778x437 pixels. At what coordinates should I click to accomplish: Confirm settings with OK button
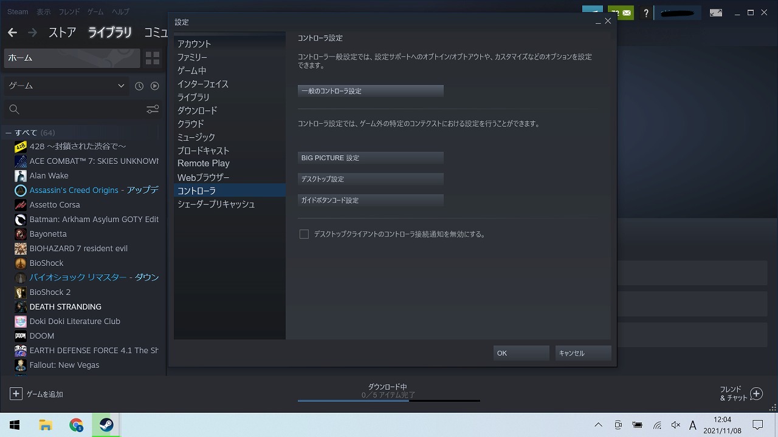[x=522, y=353]
